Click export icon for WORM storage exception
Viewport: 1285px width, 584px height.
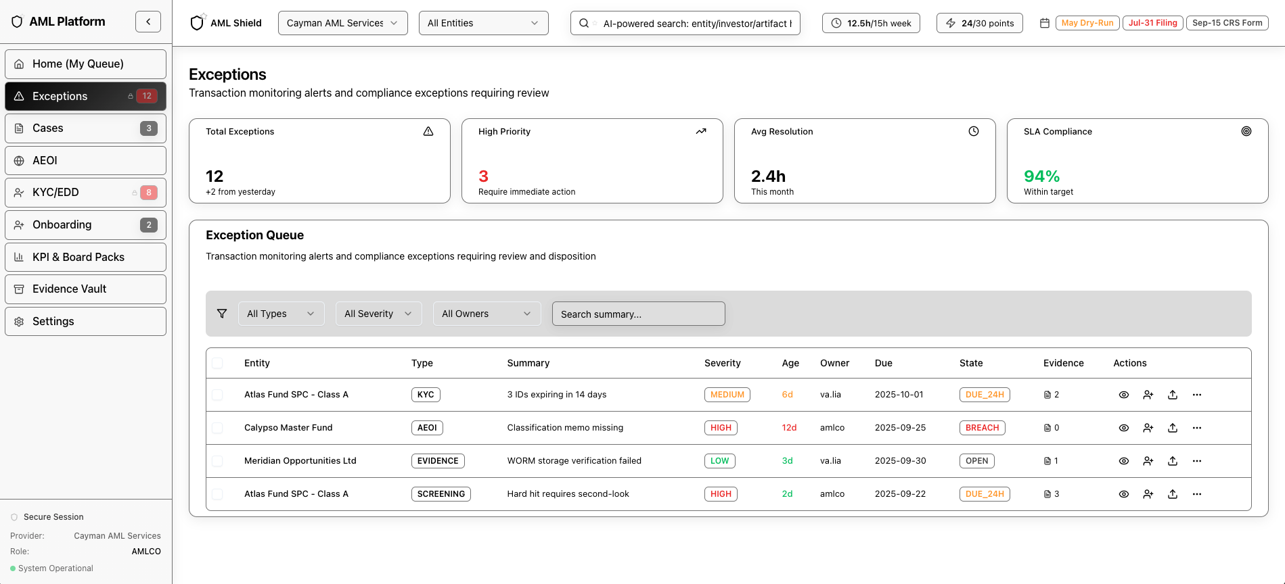point(1172,461)
